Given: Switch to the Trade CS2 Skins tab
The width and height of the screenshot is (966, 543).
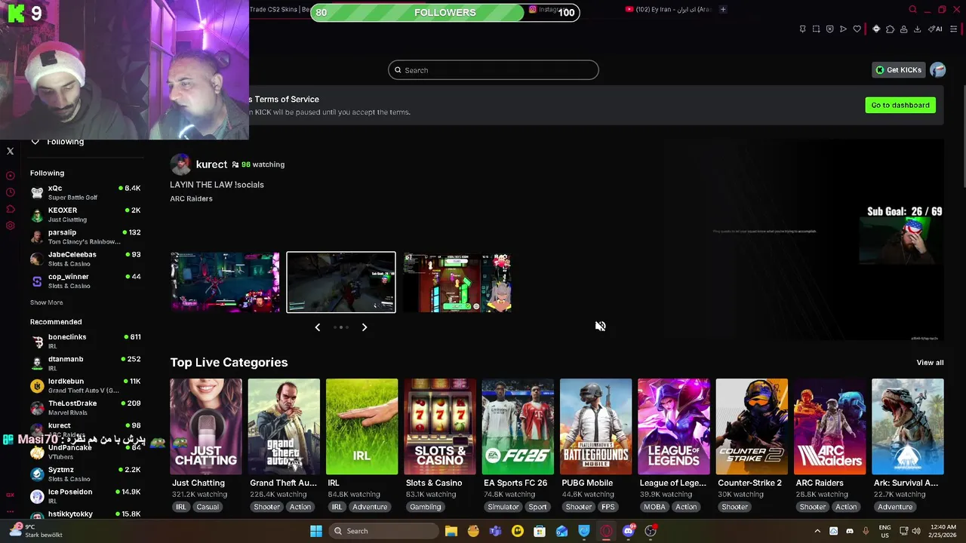Looking at the screenshot, I should pos(279,10).
